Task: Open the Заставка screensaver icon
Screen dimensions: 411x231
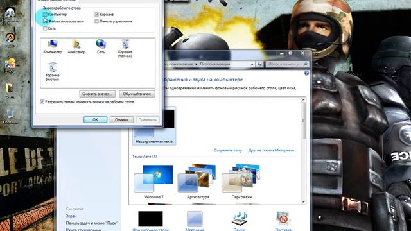Action: (x=283, y=219)
